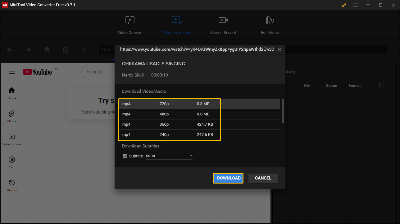Open YouTube History in sidebar
The width and height of the screenshot is (400, 224).
point(12,185)
